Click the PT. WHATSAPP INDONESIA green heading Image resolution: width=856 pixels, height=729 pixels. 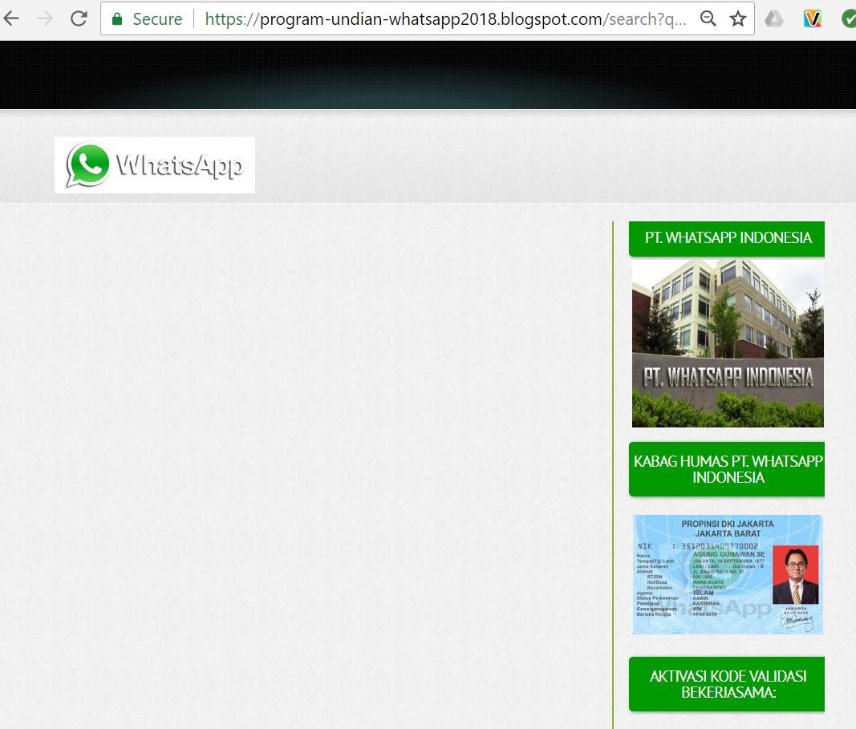[727, 238]
